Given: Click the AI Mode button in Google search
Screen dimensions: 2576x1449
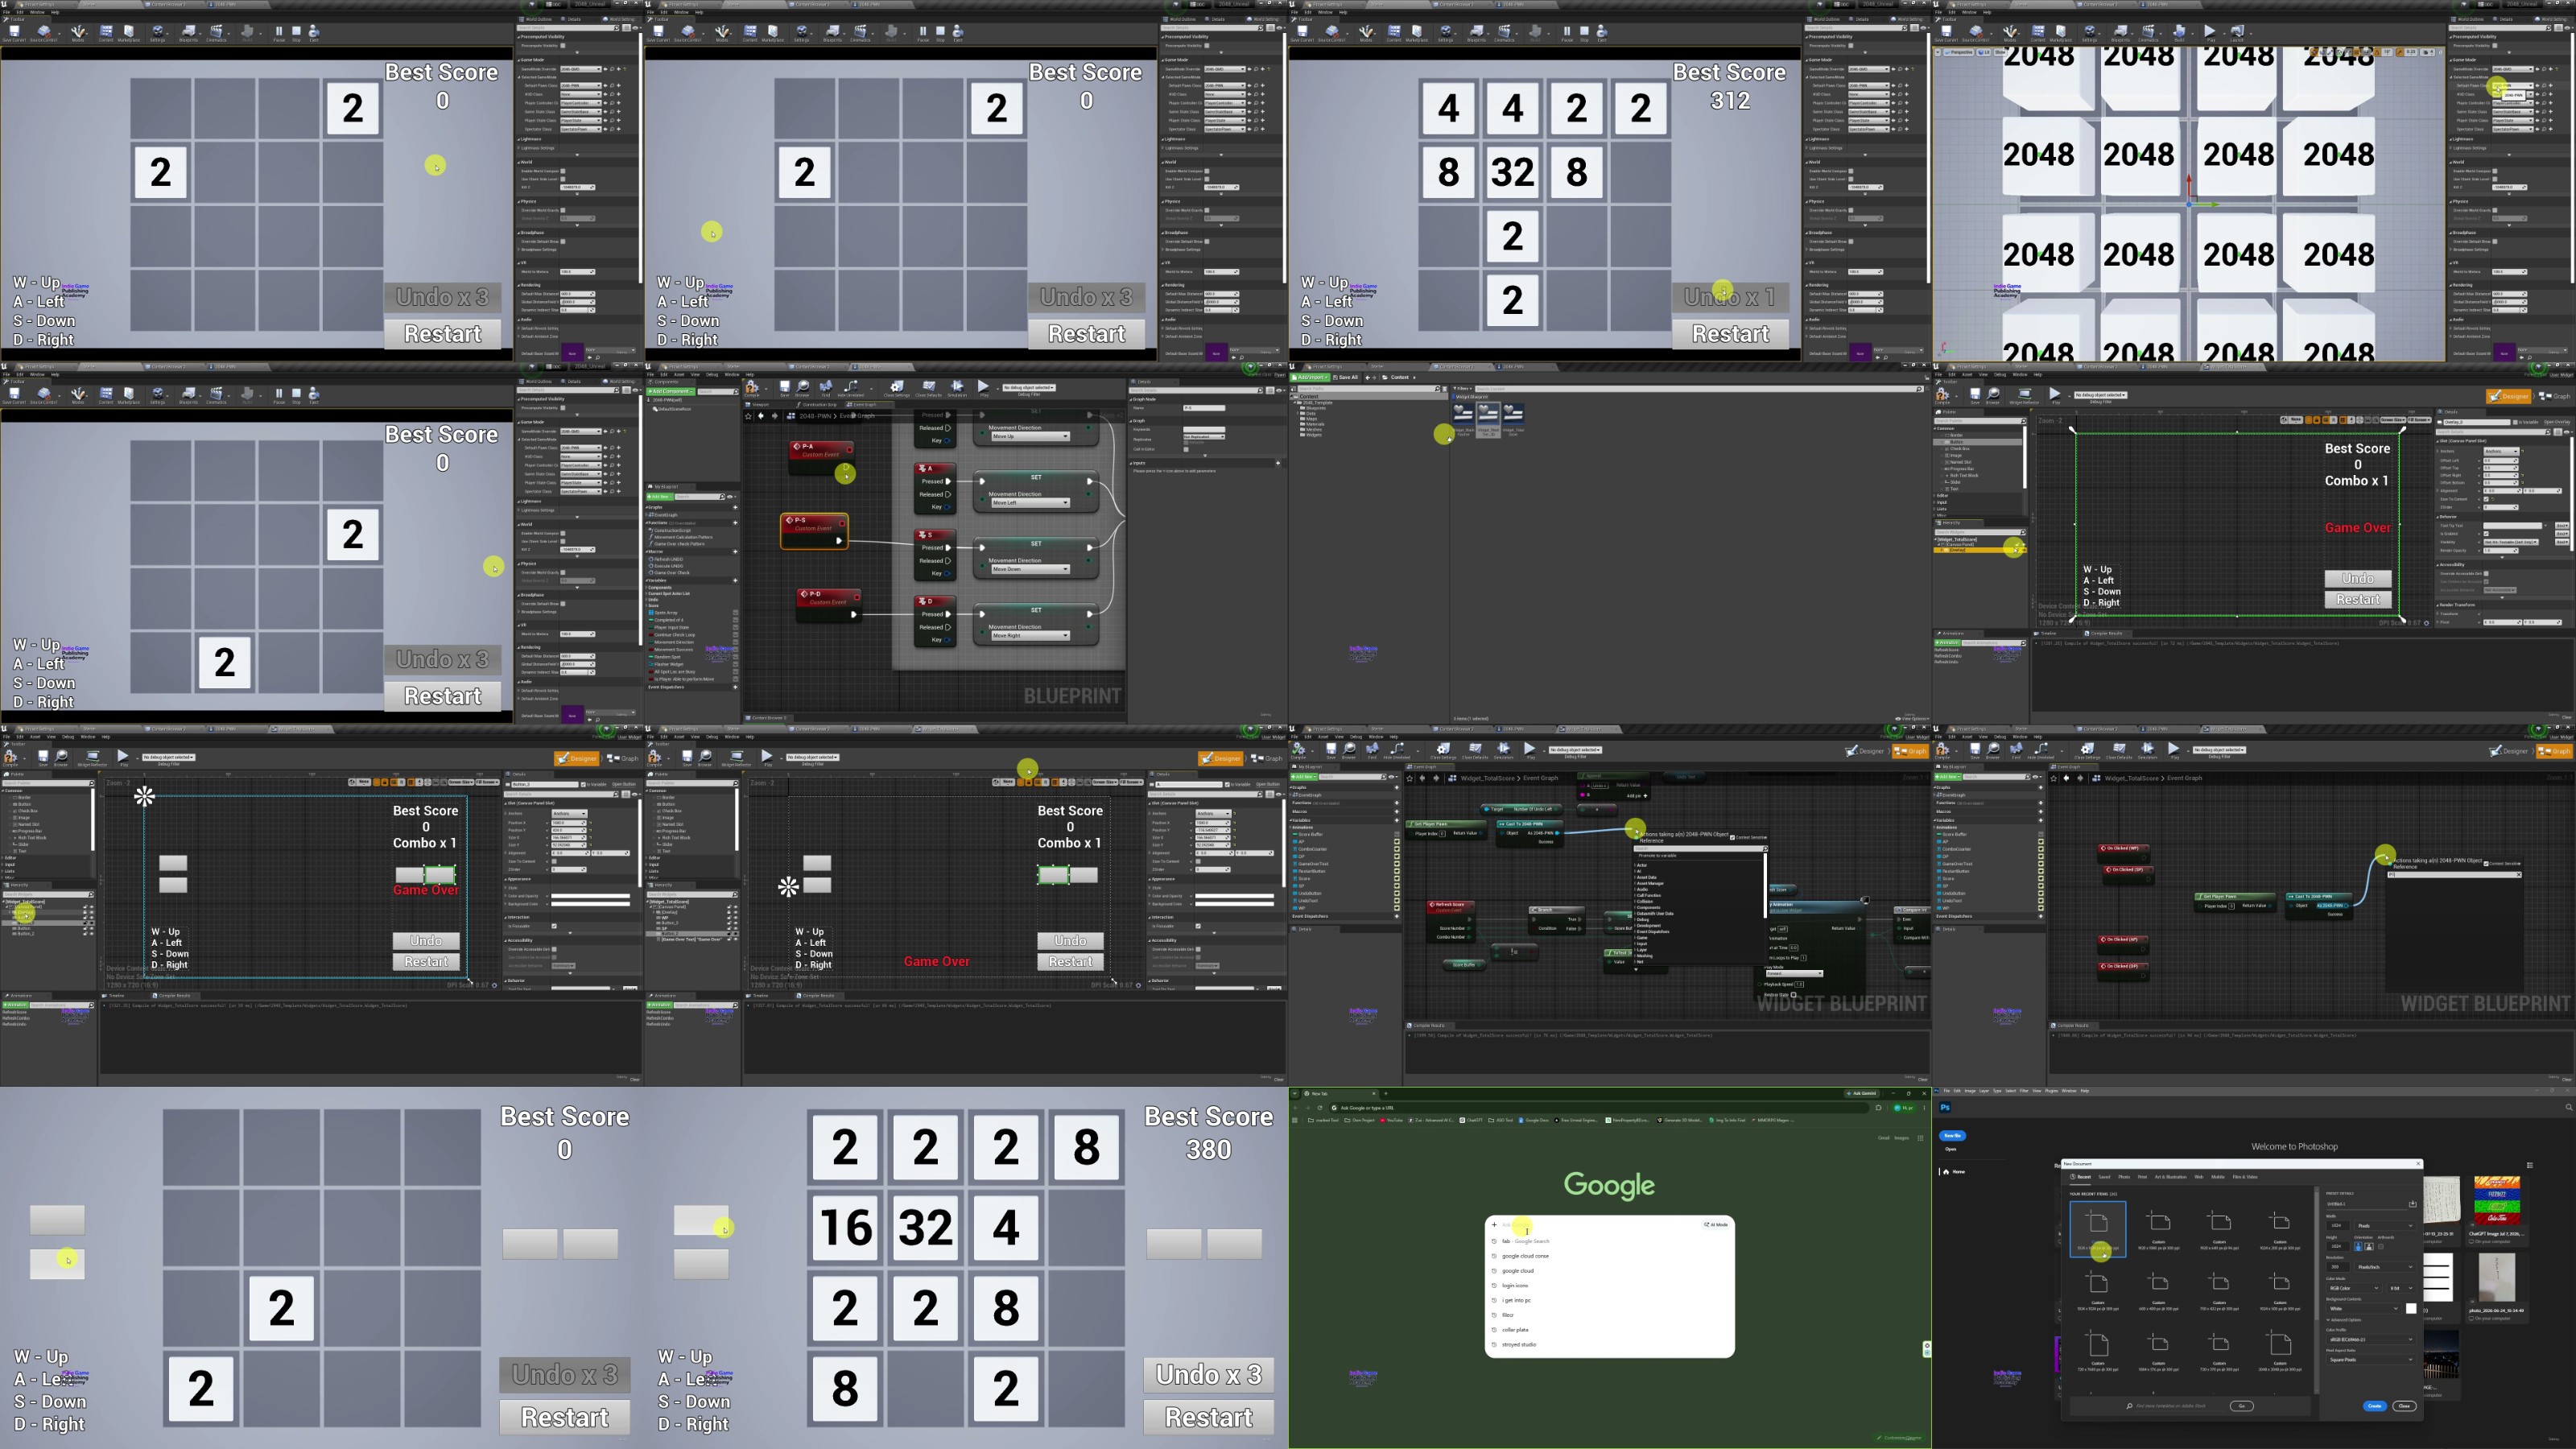Looking at the screenshot, I should pos(1716,1224).
